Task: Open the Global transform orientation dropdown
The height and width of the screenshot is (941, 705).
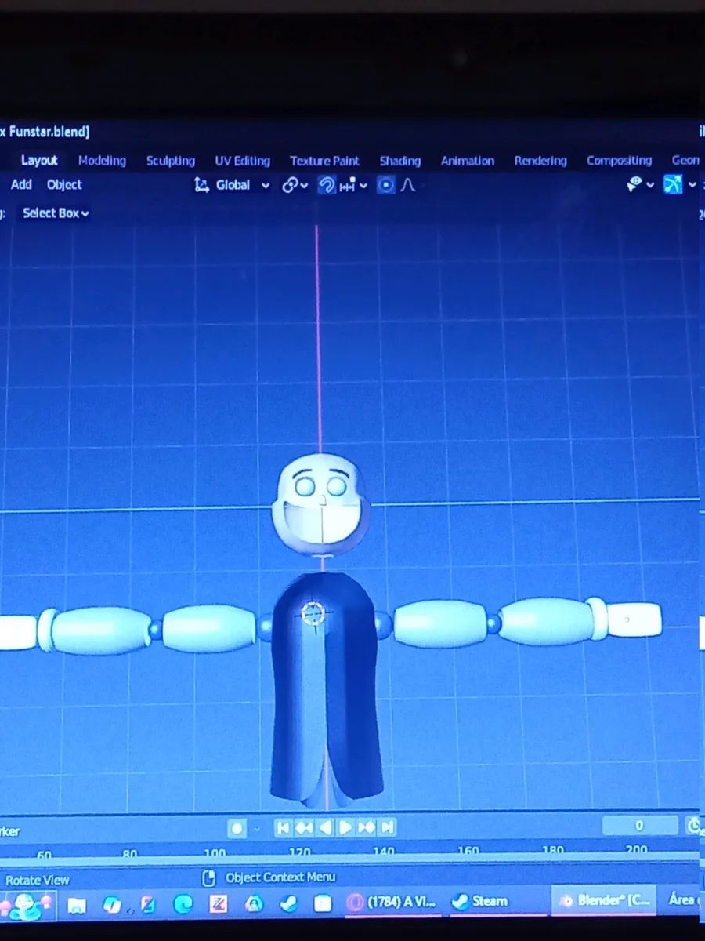Action: (x=232, y=185)
